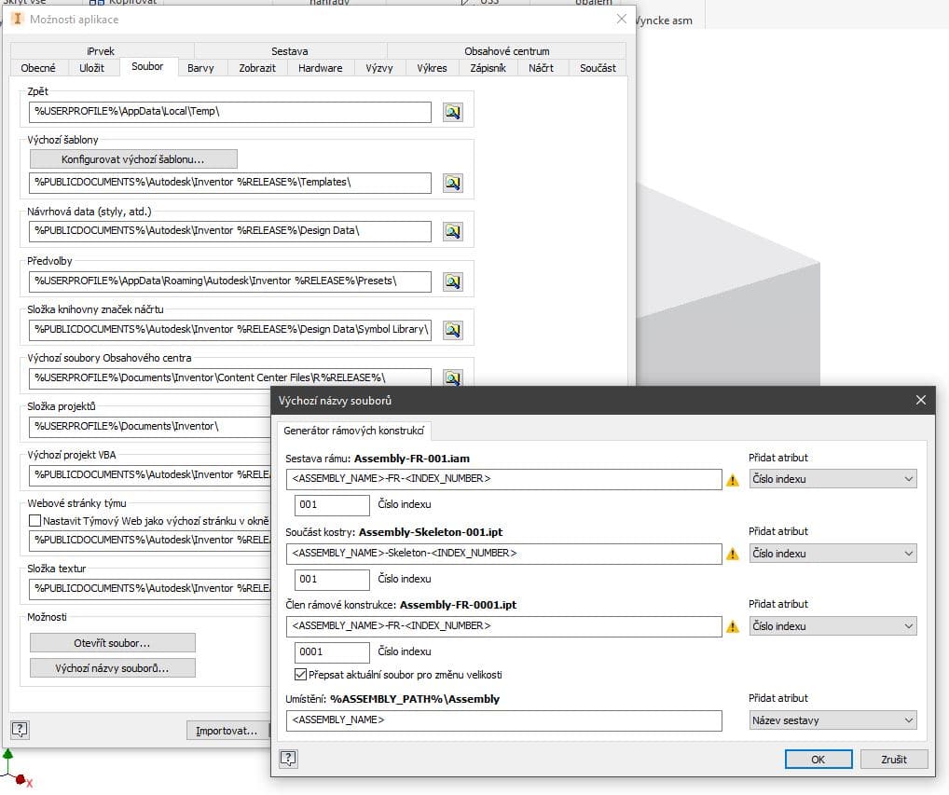Click Součást kostry name pattern field

coord(504,554)
